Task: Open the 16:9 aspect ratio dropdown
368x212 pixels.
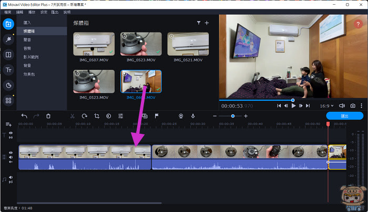Action: coord(326,106)
